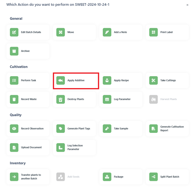Open the Perform Task action

28,80
